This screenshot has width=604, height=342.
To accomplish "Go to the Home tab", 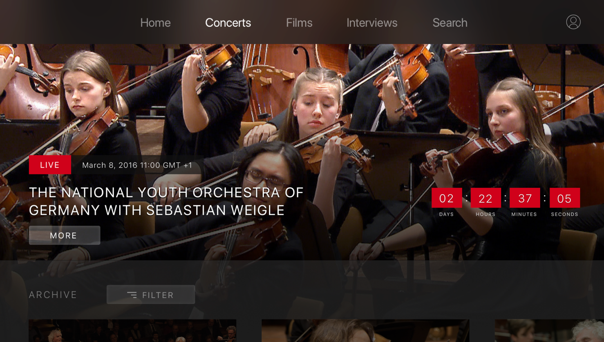I will (x=155, y=23).
